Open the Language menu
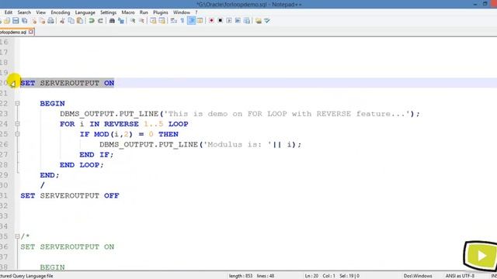 click(x=85, y=12)
